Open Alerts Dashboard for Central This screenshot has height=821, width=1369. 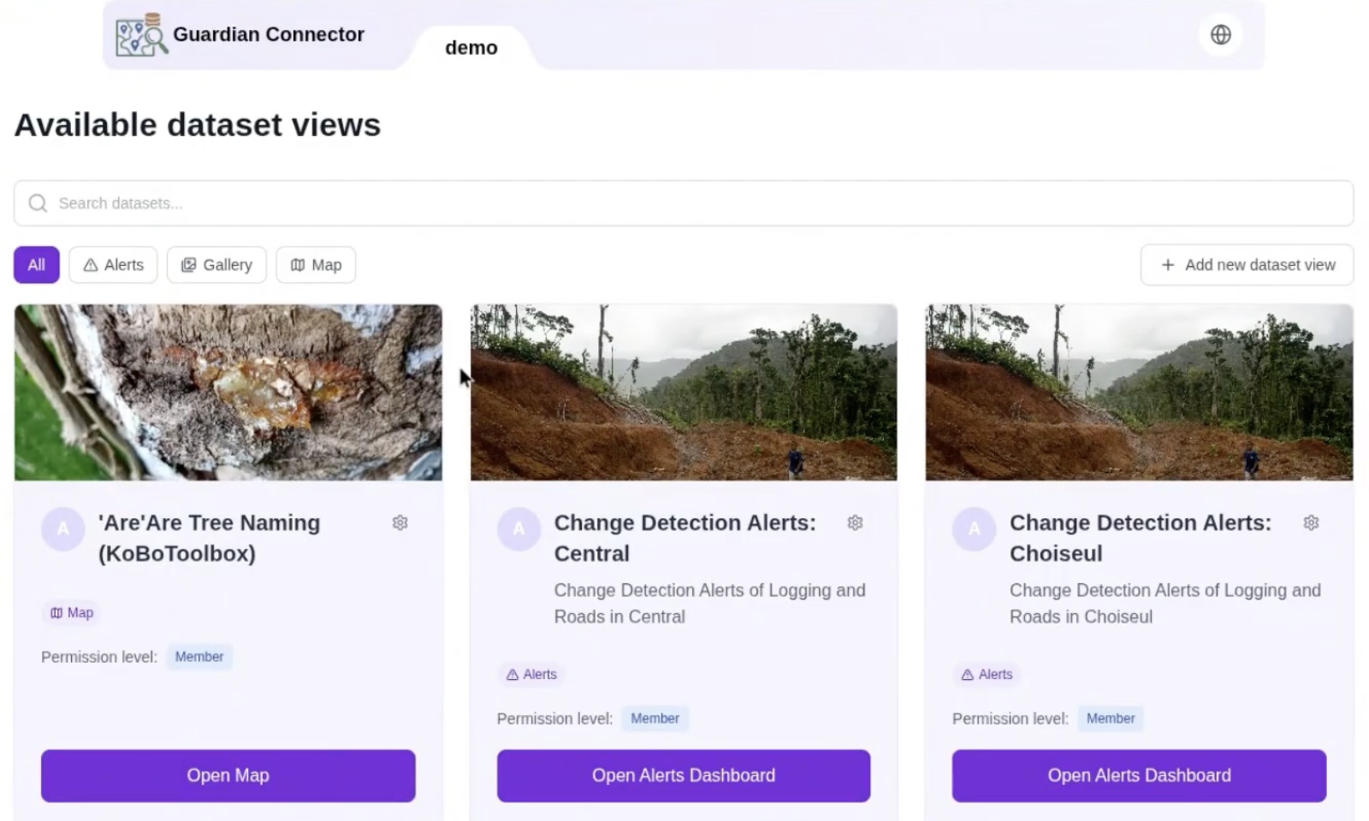[x=684, y=776]
